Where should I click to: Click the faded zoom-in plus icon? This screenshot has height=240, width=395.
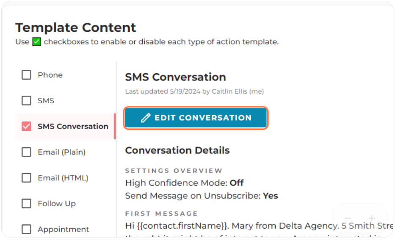pyautogui.click(x=372, y=218)
